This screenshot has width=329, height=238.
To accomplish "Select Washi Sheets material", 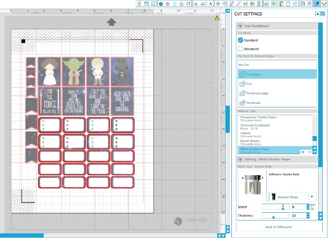I will coord(275,142).
